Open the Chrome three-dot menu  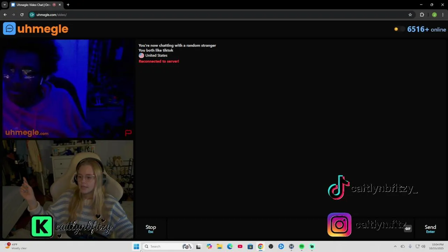[x=443, y=15]
